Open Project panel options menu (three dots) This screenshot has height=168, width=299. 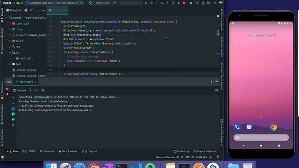point(38,10)
